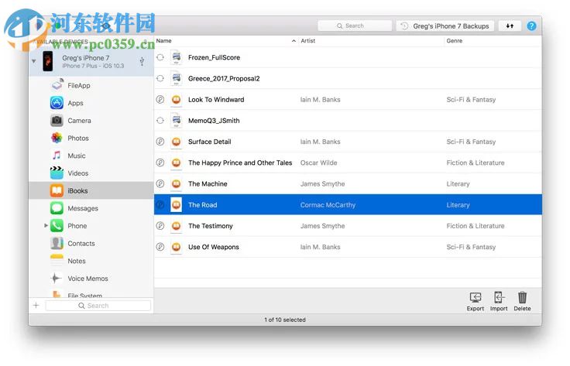This screenshot has width=570, height=366.
Task: Select the Phone sidebar icon
Action: (57, 226)
